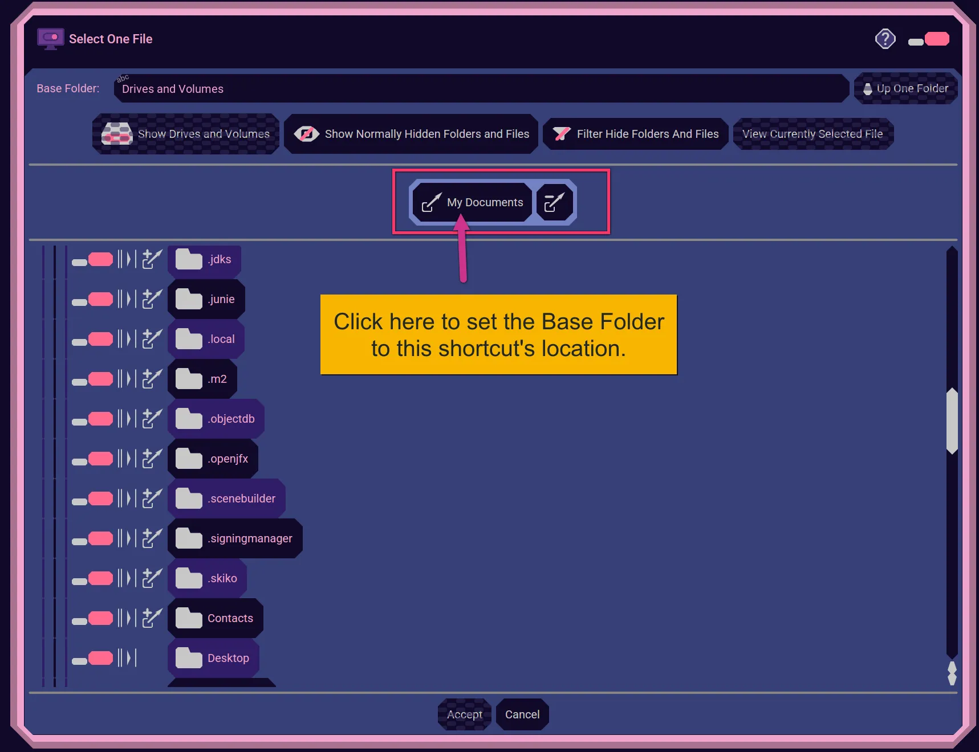Click the add-shortcut icon for .jdks
Image resolution: width=979 pixels, height=752 pixels.
coord(152,259)
